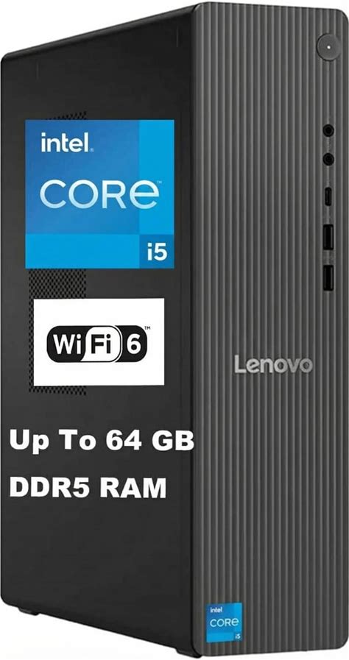Click the 'intel' word in large badge
349x660 pixels.
click(67, 142)
